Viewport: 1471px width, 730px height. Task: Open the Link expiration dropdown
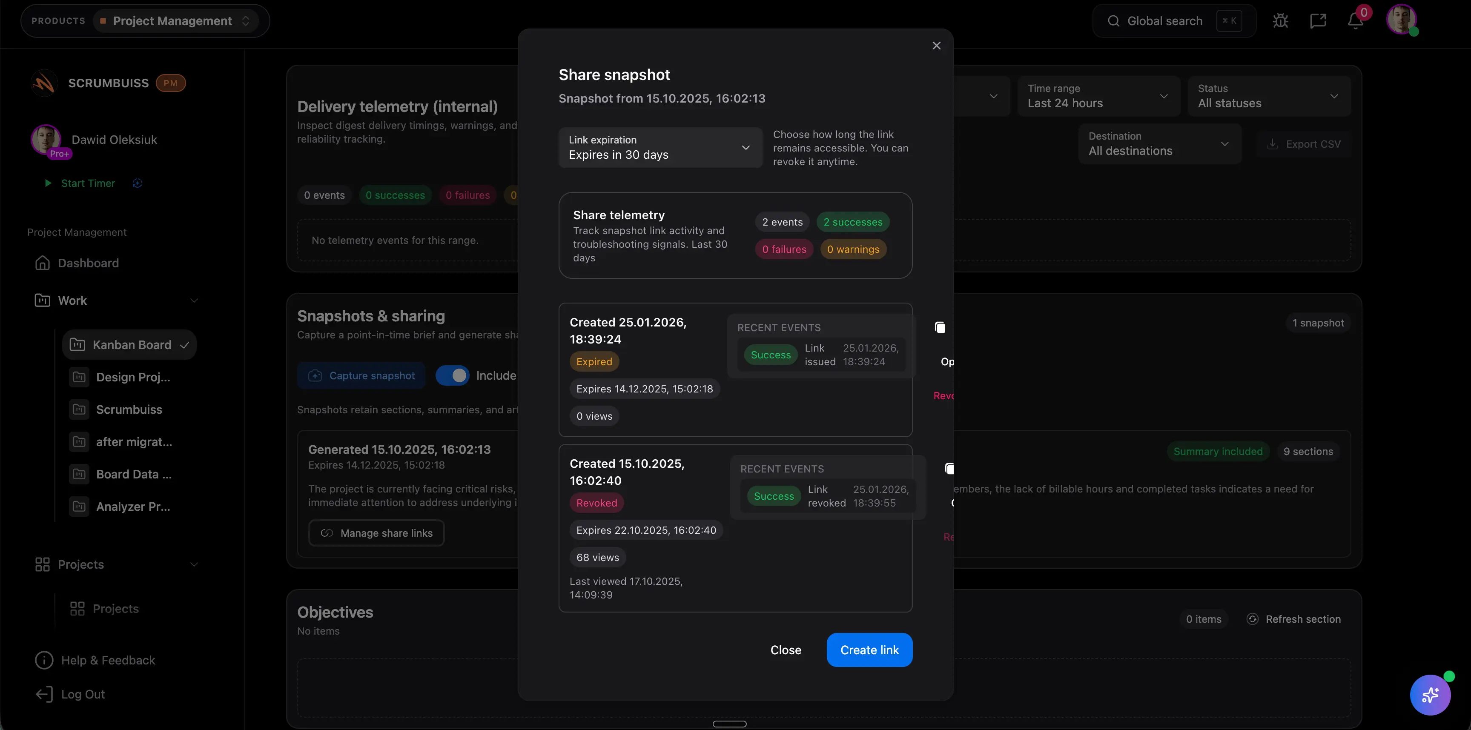pyautogui.click(x=660, y=147)
